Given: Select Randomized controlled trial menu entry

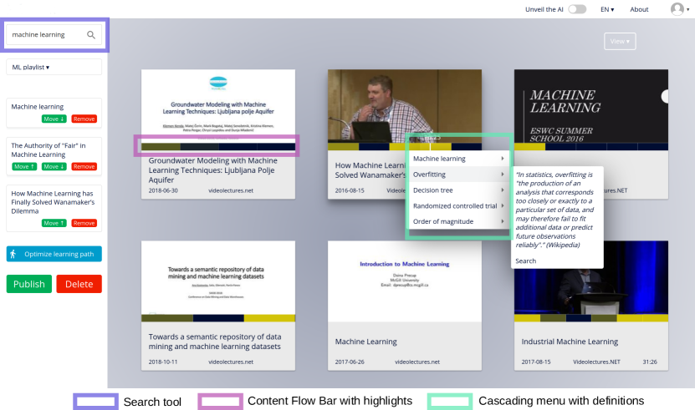Looking at the screenshot, I should (454, 205).
